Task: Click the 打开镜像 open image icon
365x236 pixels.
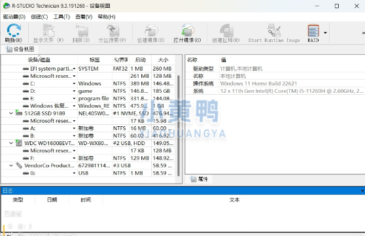Action: click(x=188, y=30)
